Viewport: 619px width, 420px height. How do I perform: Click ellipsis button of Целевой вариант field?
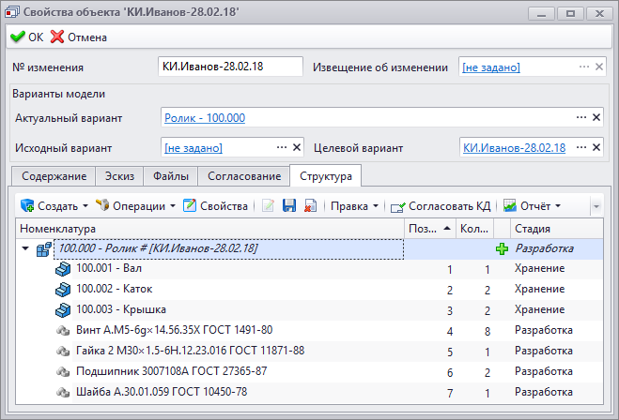coord(580,147)
